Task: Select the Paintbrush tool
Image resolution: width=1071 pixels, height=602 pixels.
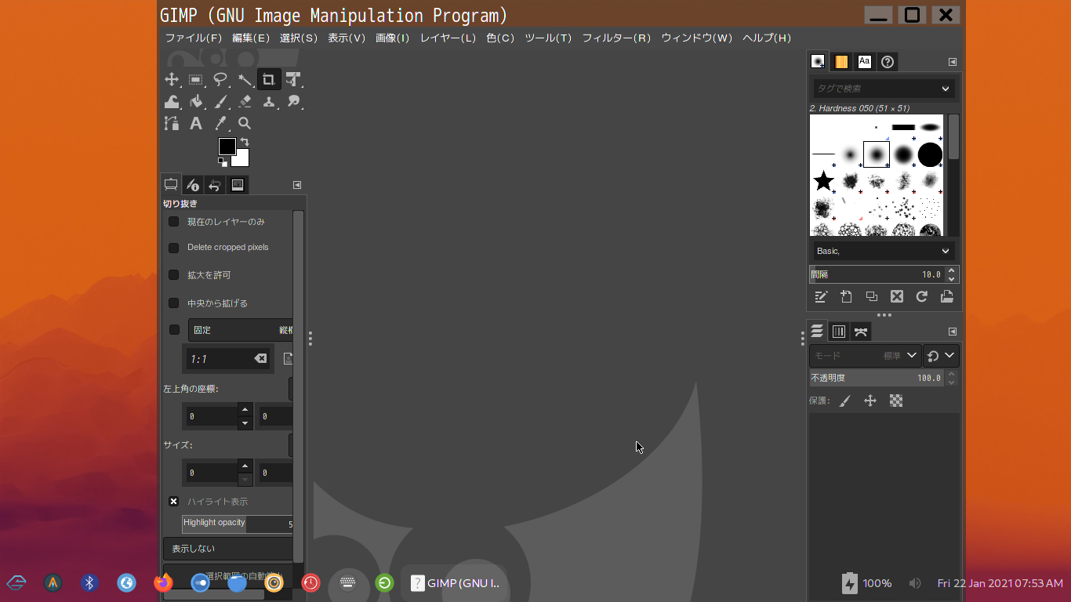Action: 220,101
